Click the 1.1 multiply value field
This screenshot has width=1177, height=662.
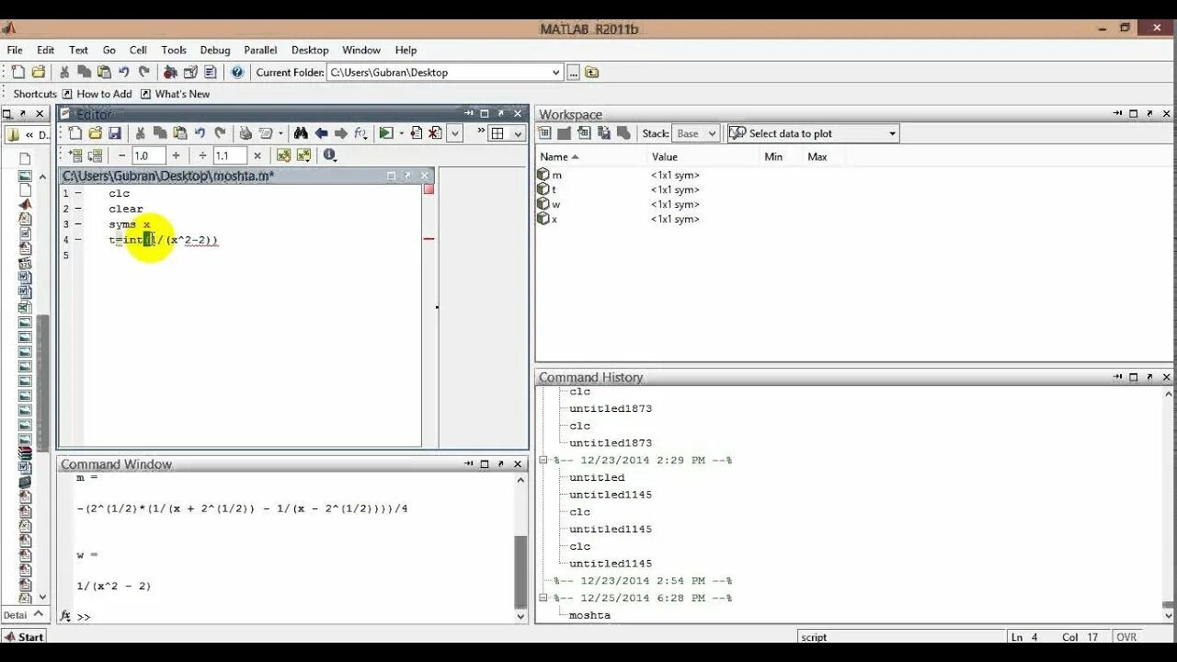click(230, 155)
